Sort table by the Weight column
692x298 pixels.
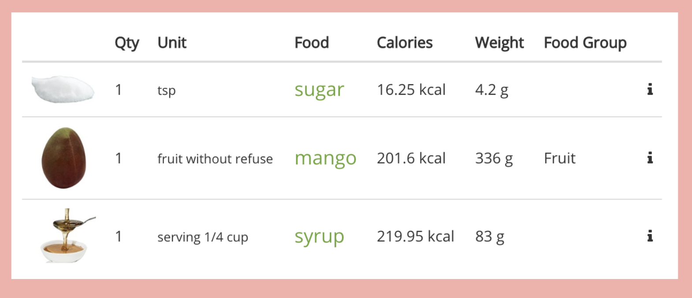pyautogui.click(x=499, y=42)
